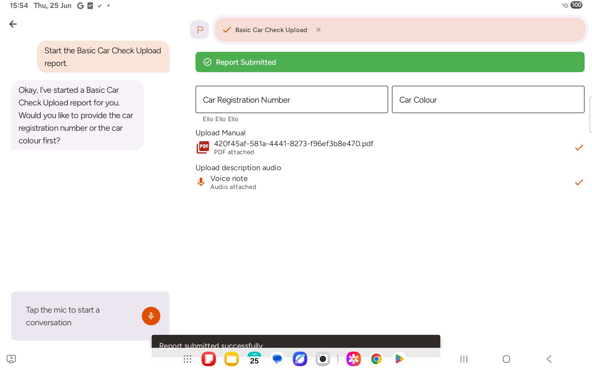This screenshot has width=592, height=370.
Task: Open the bottom-left history clock icon
Action: click(x=11, y=359)
